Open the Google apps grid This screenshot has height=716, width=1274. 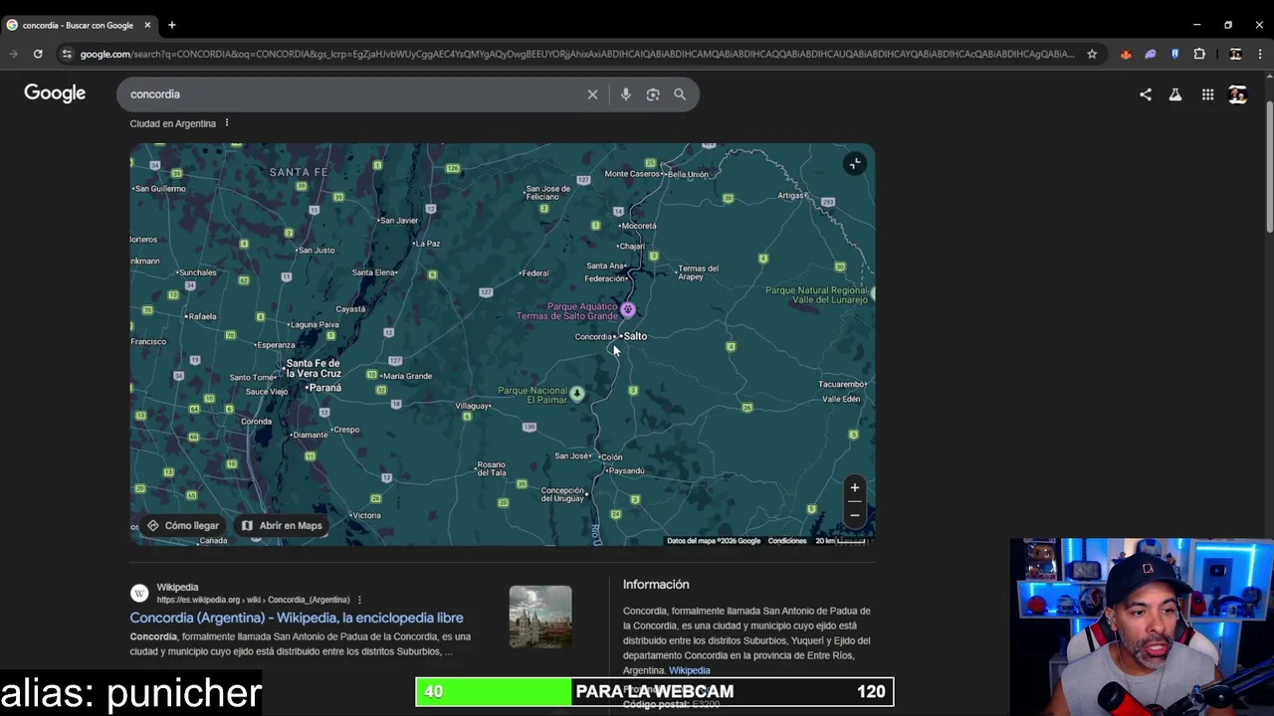[1207, 94]
